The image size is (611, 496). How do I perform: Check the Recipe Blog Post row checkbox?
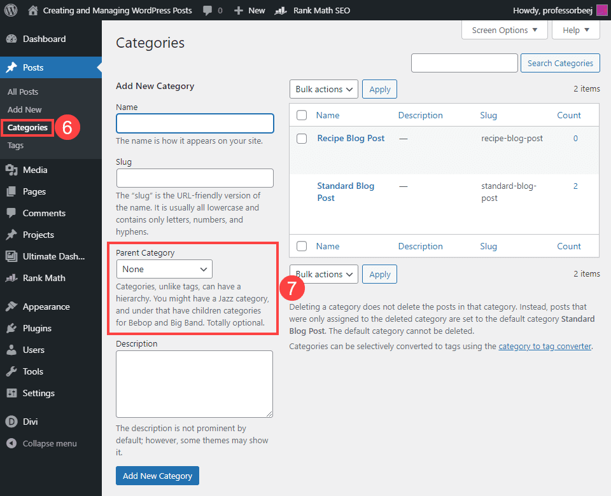pos(302,139)
